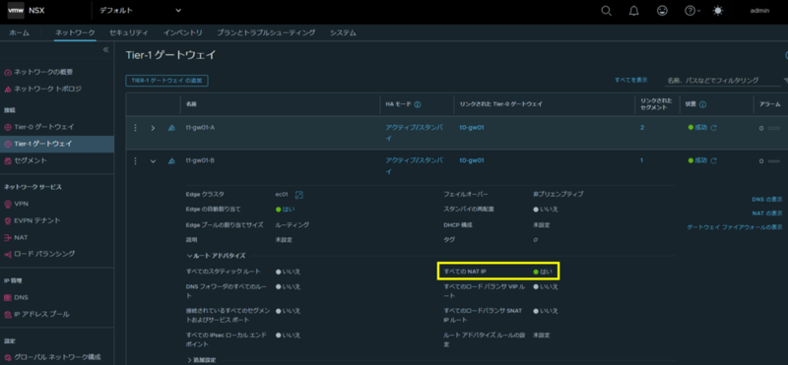Focus the 名前、パスなどでフィルタリング filter field
The image size is (788, 365).
pos(723,81)
